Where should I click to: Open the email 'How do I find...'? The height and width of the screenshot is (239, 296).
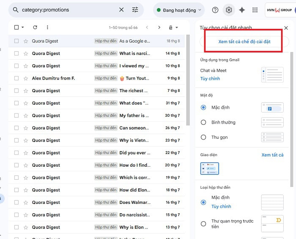pyautogui.click(x=97, y=165)
